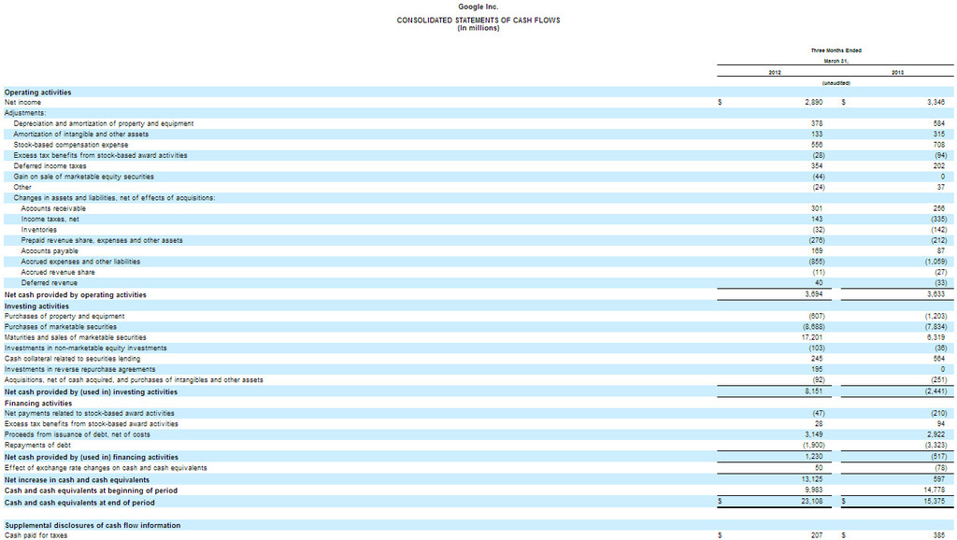The height and width of the screenshot is (540, 957).
Task: Click the (In millions) subtitle
Action: pos(478,28)
